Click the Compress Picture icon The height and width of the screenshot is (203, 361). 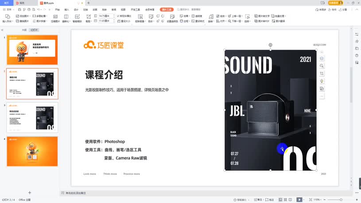click(55, 16)
